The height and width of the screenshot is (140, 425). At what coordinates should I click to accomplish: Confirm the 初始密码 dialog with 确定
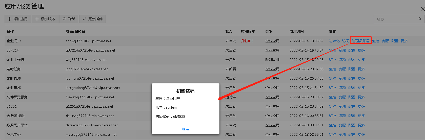[186, 129]
